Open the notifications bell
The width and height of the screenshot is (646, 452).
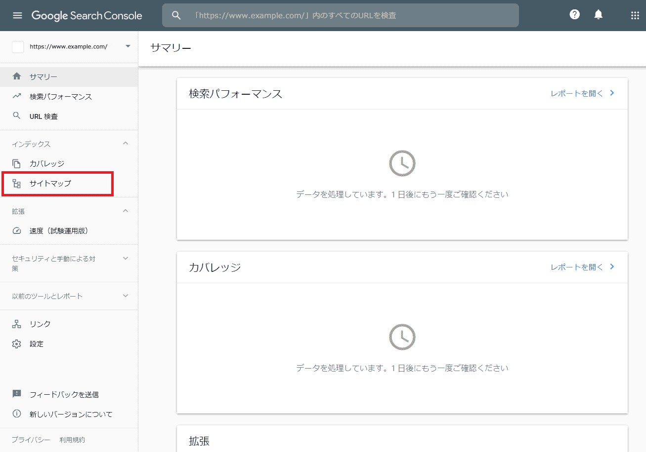[598, 15]
